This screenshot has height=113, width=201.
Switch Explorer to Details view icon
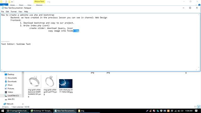[195, 107]
